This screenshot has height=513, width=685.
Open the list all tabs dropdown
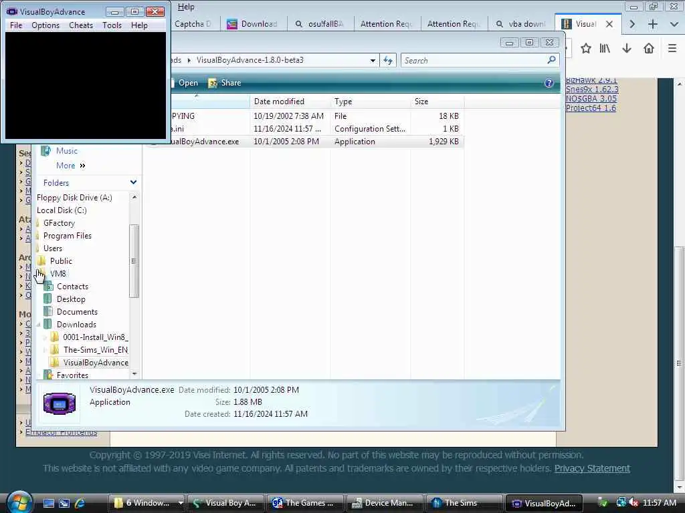pyautogui.click(x=674, y=24)
